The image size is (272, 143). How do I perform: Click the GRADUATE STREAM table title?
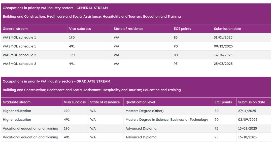pos(56,81)
